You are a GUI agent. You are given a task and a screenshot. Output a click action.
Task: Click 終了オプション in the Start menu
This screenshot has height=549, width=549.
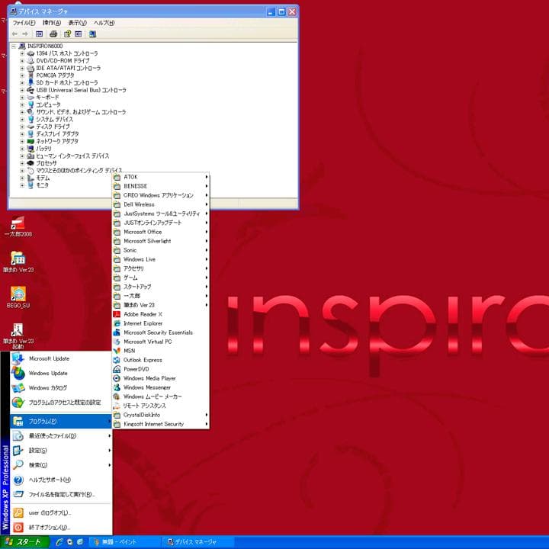pos(50,528)
